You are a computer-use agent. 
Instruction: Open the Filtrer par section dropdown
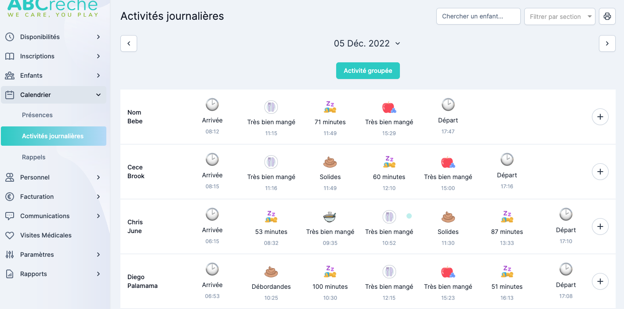[559, 17]
